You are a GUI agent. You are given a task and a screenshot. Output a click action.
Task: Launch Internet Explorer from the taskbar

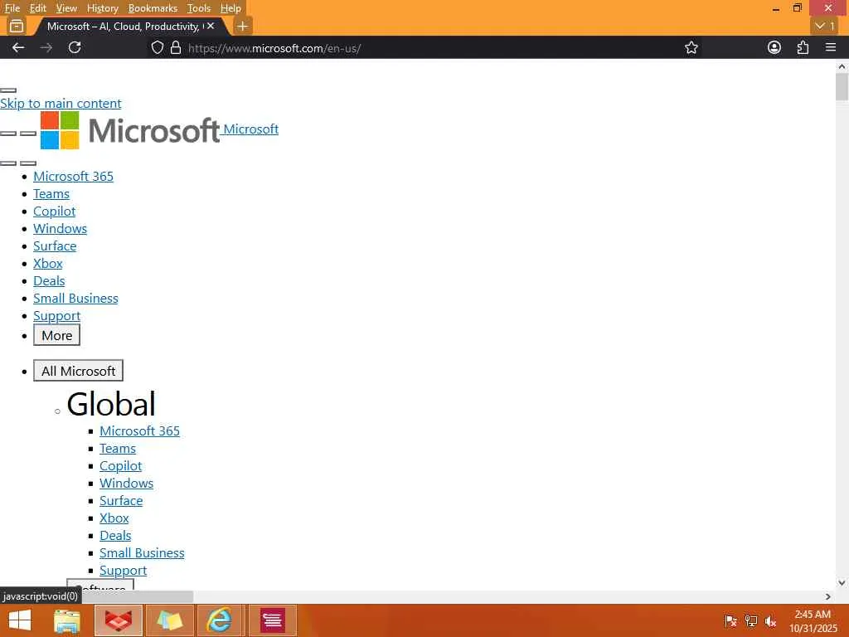point(220,620)
